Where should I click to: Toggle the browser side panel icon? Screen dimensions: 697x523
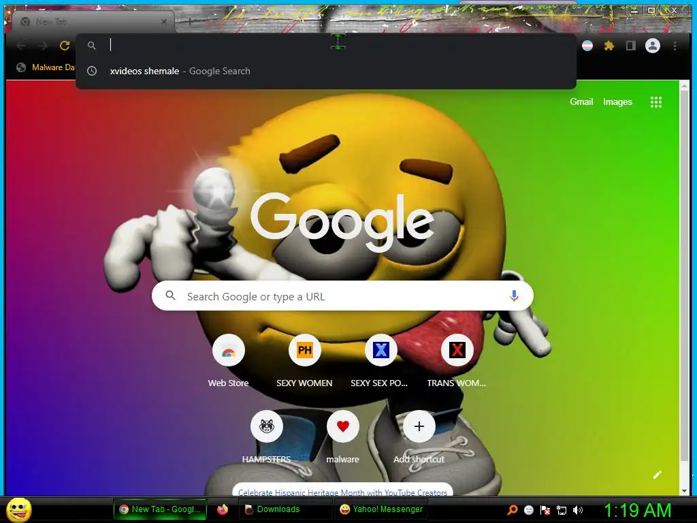[630, 46]
